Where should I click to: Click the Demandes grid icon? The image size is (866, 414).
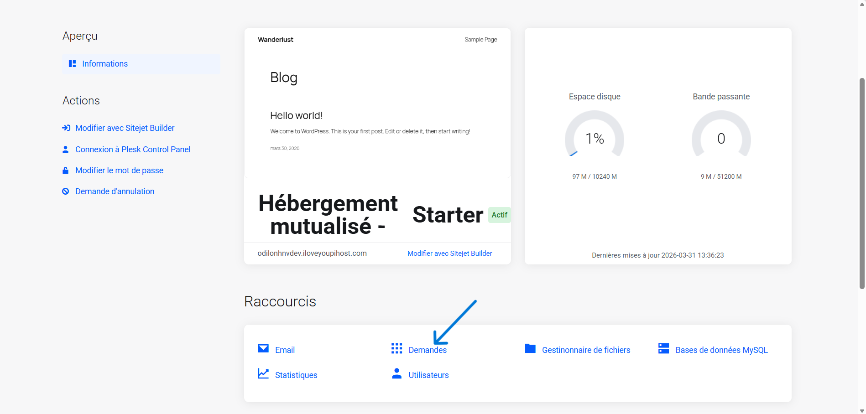pos(396,349)
